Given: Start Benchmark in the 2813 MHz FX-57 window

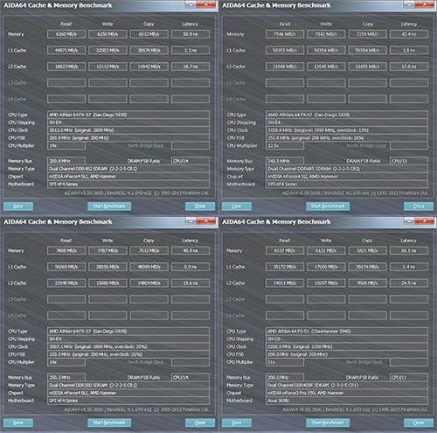Looking at the screenshot, I should pos(109,206).
